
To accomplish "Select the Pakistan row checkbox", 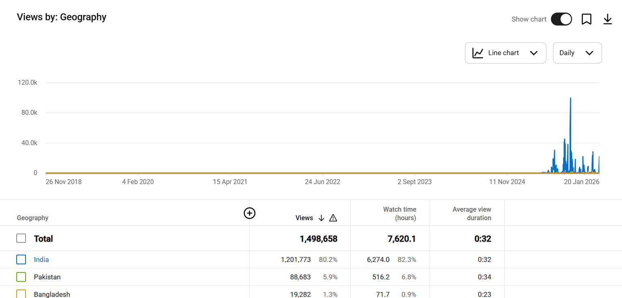I will 21,277.
